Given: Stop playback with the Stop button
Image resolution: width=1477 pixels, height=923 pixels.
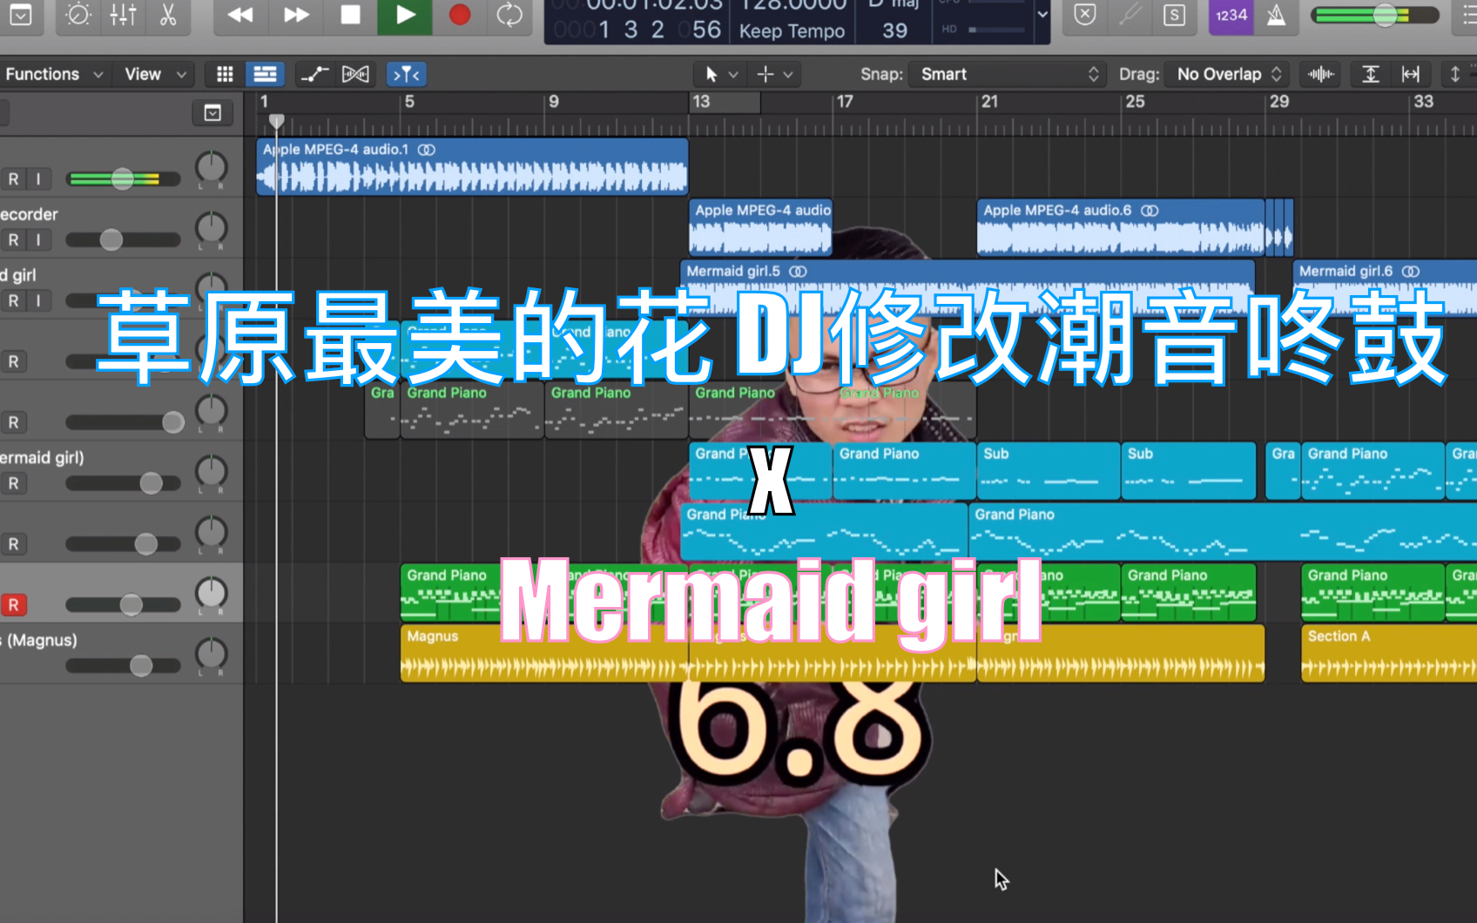Looking at the screenshot, I should tap(350, 15).
